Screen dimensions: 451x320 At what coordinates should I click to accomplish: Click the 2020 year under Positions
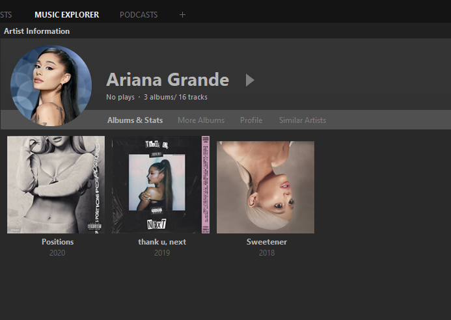[x=57, y=253]
